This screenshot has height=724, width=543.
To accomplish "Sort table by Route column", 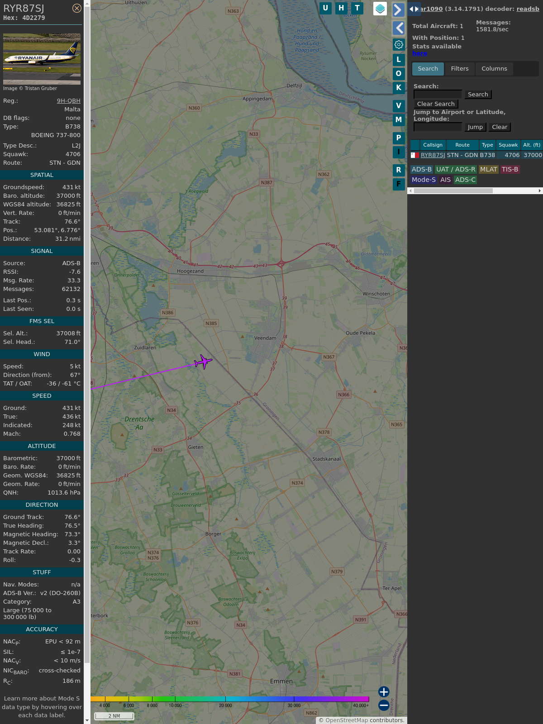I will coord(462,145).
